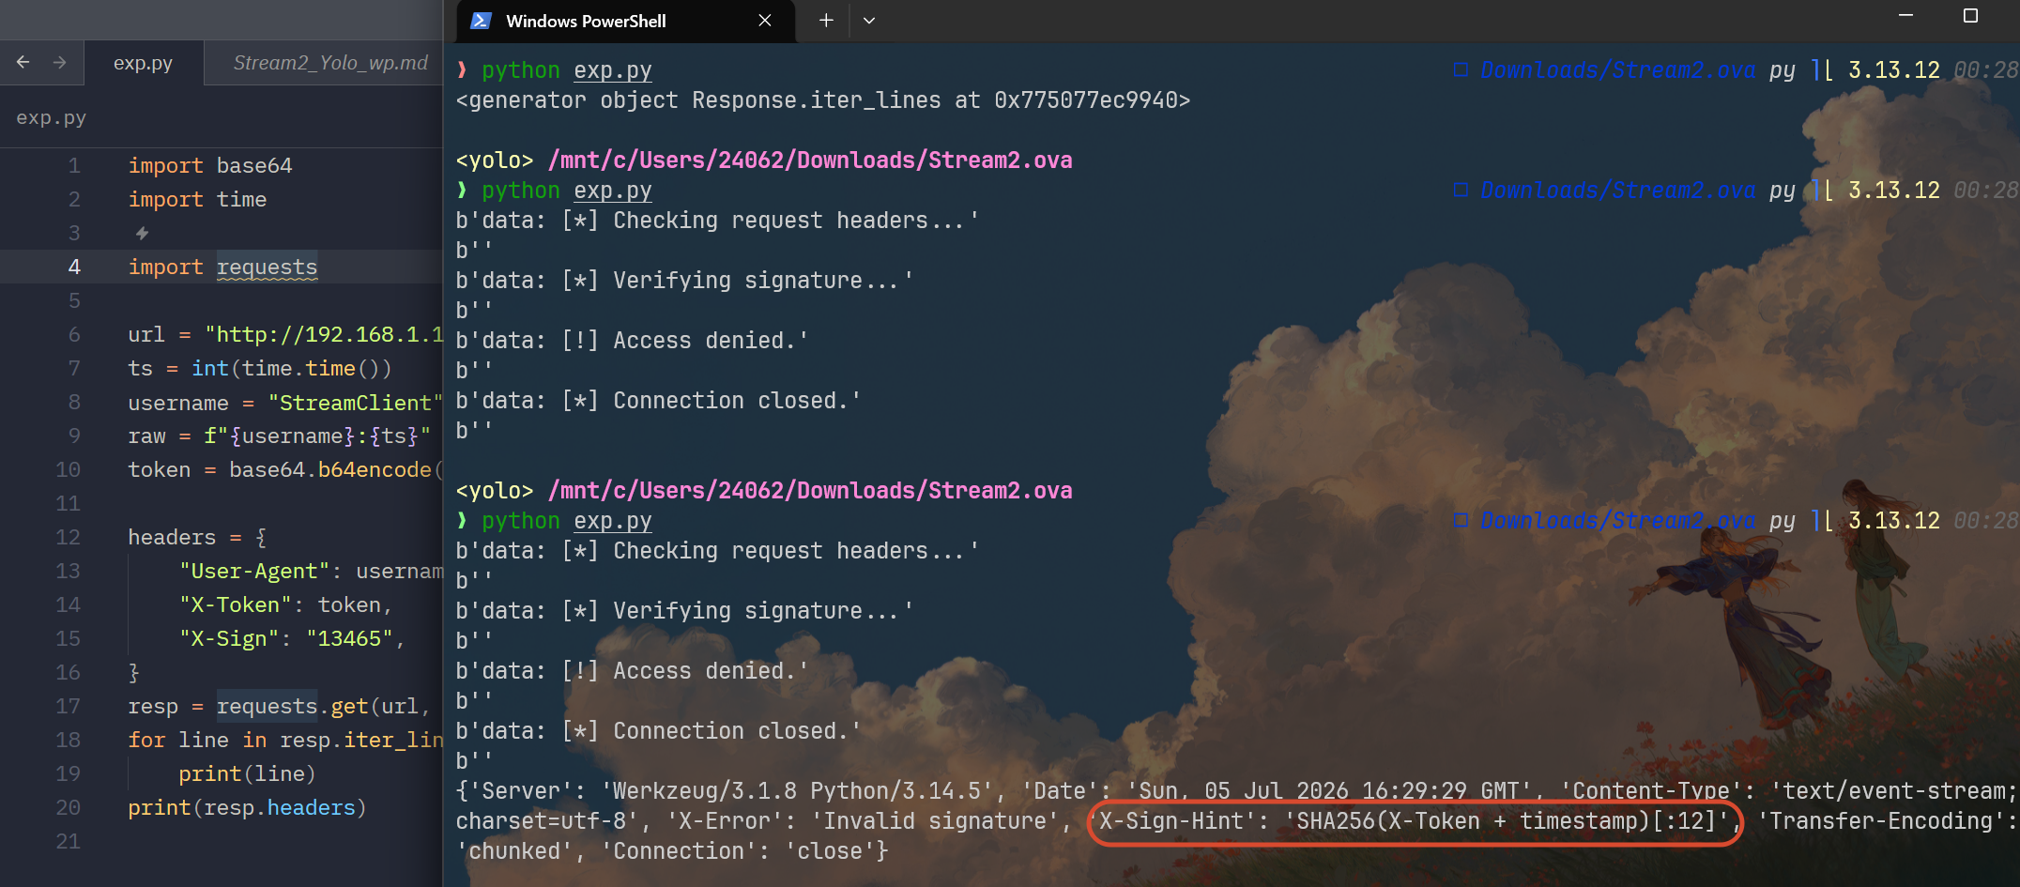The image size is (2020, 887).
Task: Place the cursor on the print(resp.headers) line
Action: coord(247,808)
